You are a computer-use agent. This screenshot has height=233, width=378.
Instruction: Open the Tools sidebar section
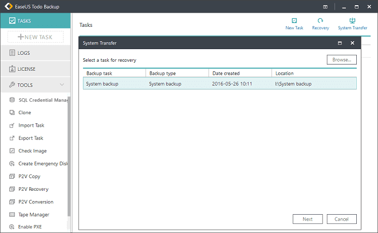pyautogui.click(x=36, y=85)
